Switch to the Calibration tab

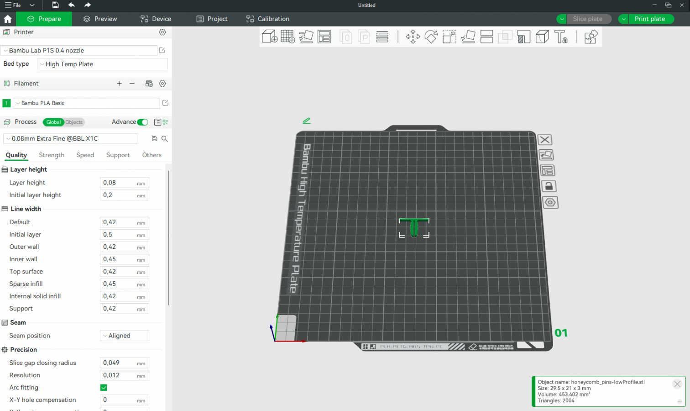click(267, 19)
